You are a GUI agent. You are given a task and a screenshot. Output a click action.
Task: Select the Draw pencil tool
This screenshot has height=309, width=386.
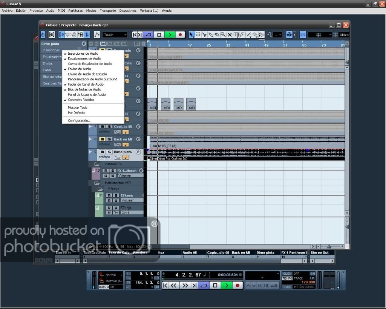[x=242, y=35]
